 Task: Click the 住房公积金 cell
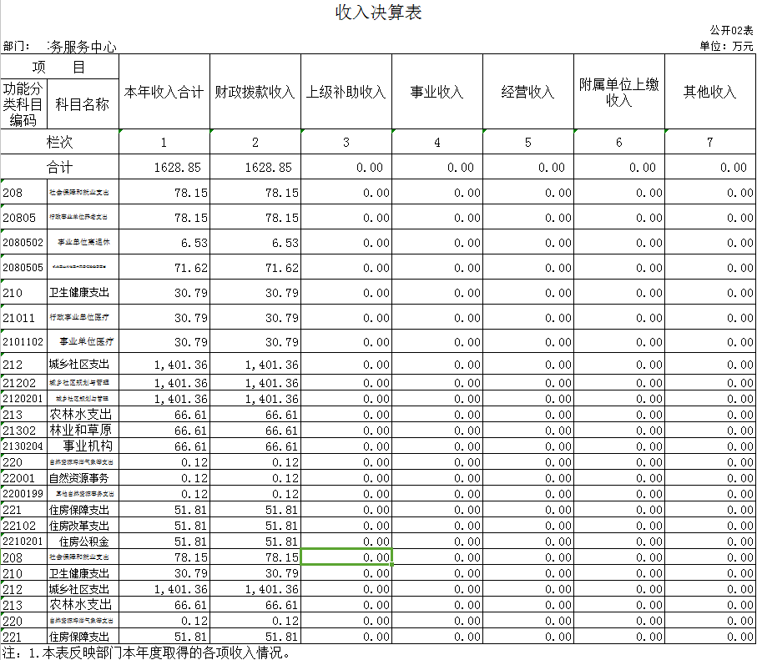[x=84, y=542]
